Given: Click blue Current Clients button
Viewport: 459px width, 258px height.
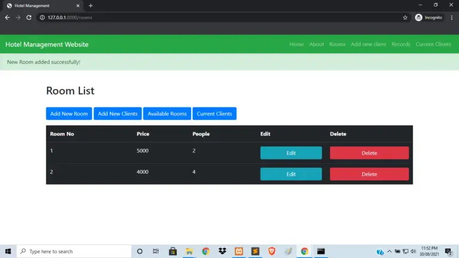Looking at the screenshot, I should (x=215, y=113).
